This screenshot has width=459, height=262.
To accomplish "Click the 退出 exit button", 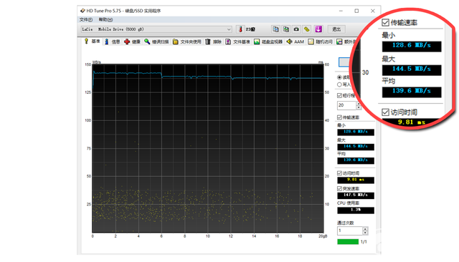I will (x=336, y=29).
